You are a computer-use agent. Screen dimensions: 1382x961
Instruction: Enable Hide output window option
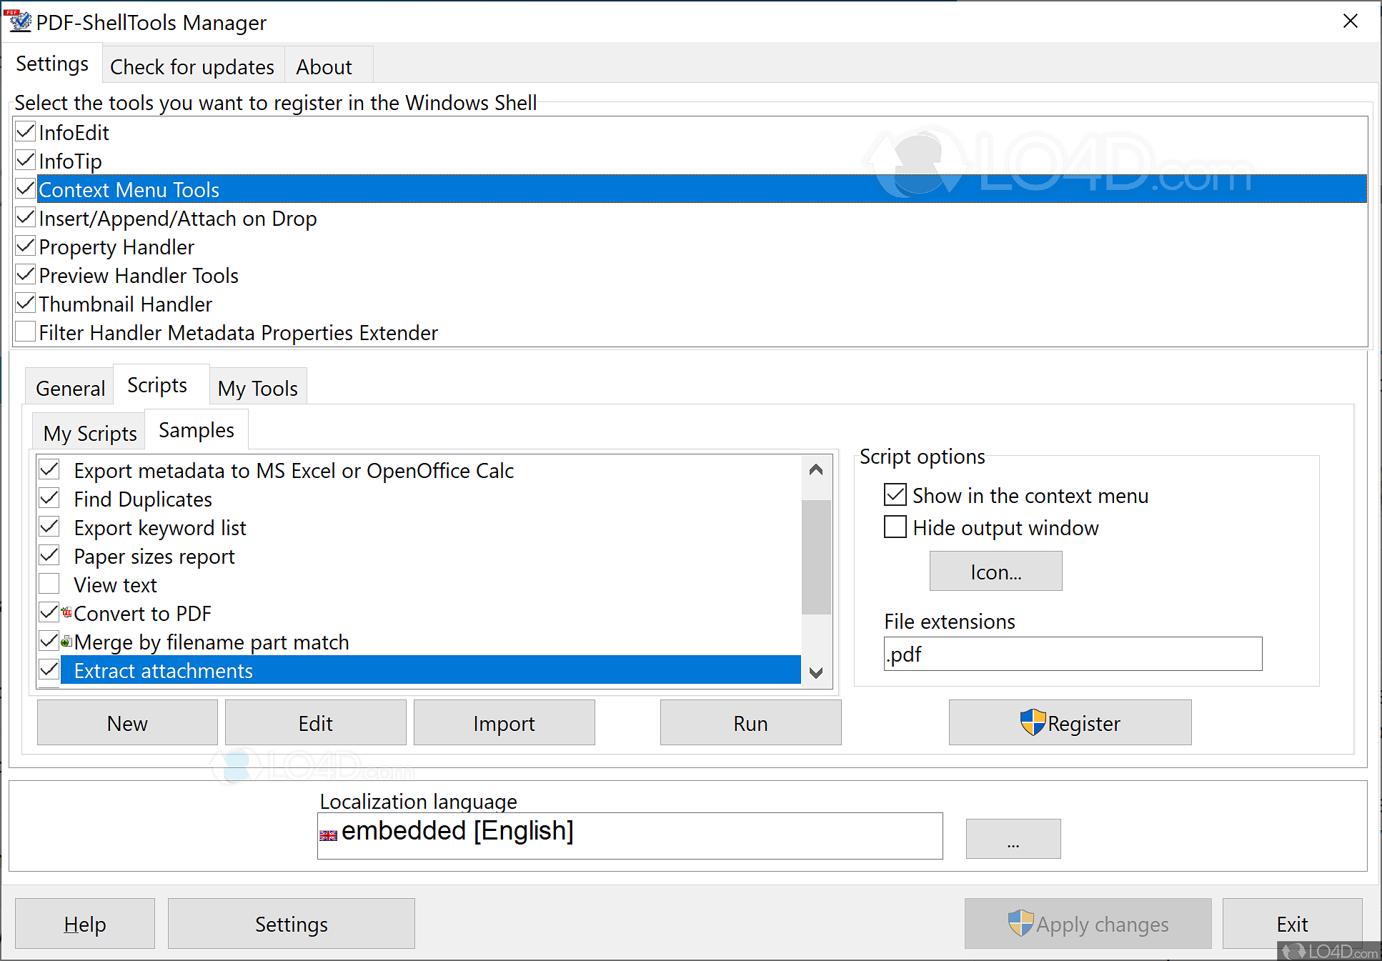(895, 527)
